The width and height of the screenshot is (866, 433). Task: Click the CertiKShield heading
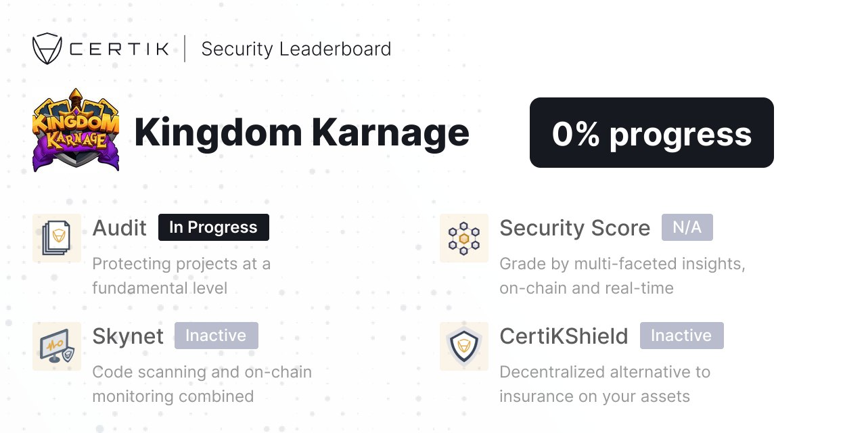(x=564, y=336)
